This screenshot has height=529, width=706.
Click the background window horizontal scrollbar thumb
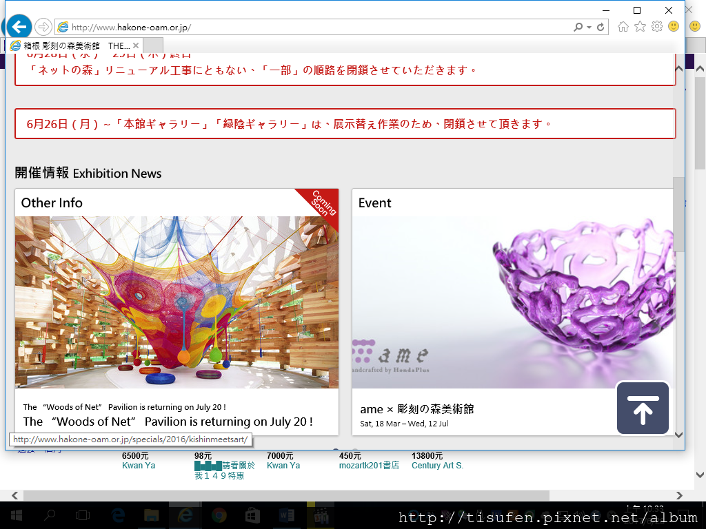pos(286,495)
